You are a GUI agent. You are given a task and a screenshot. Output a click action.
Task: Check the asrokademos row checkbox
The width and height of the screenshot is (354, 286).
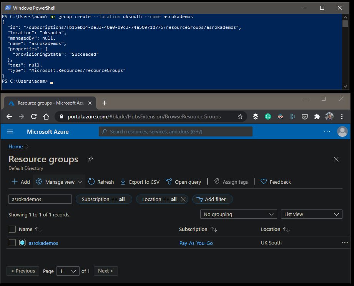[12, 243]
